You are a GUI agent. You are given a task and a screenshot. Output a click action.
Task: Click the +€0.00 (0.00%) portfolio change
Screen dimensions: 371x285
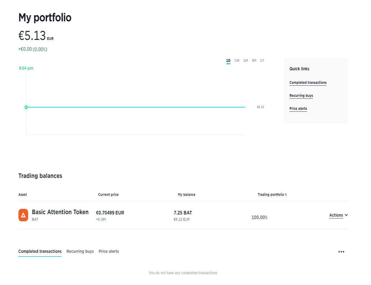(33, 49)
